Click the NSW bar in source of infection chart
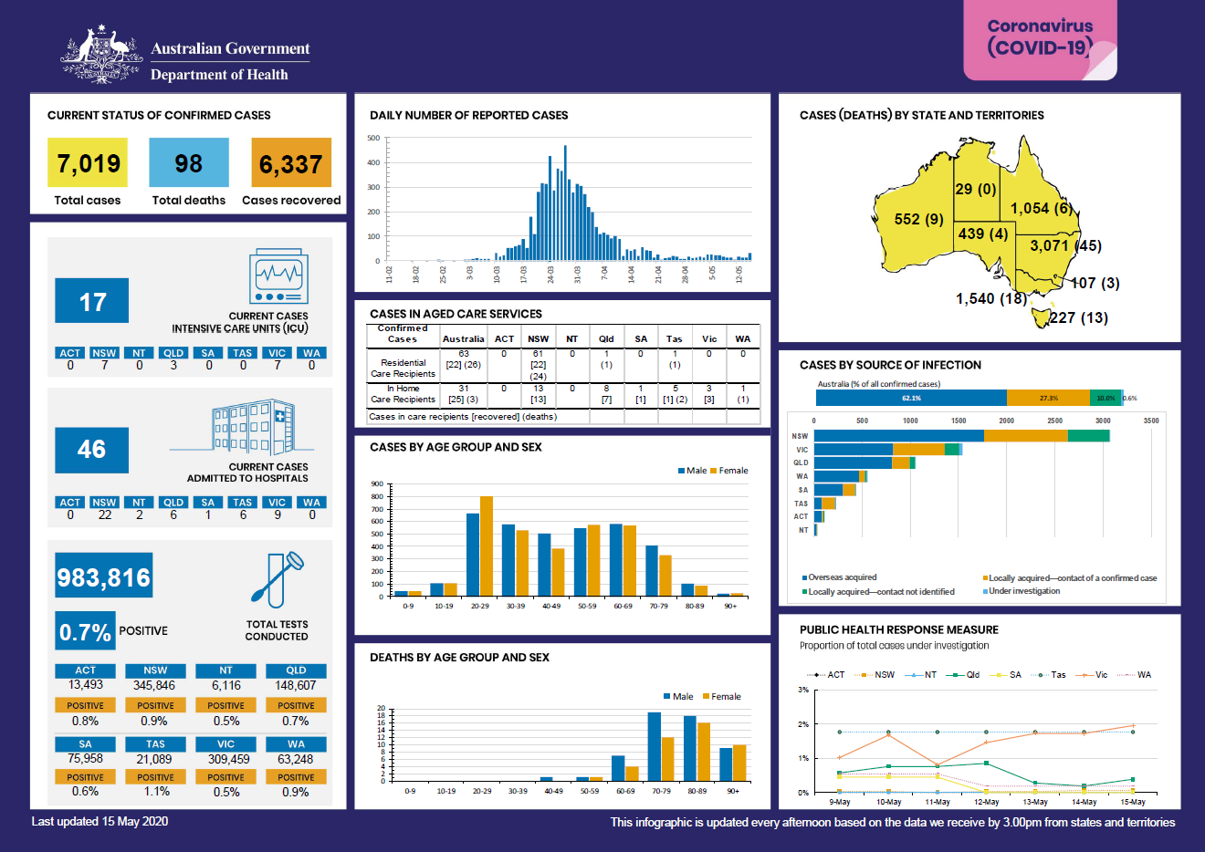Image resolution: width=1205 pixels, height=852 pixels. click(962, 436)
